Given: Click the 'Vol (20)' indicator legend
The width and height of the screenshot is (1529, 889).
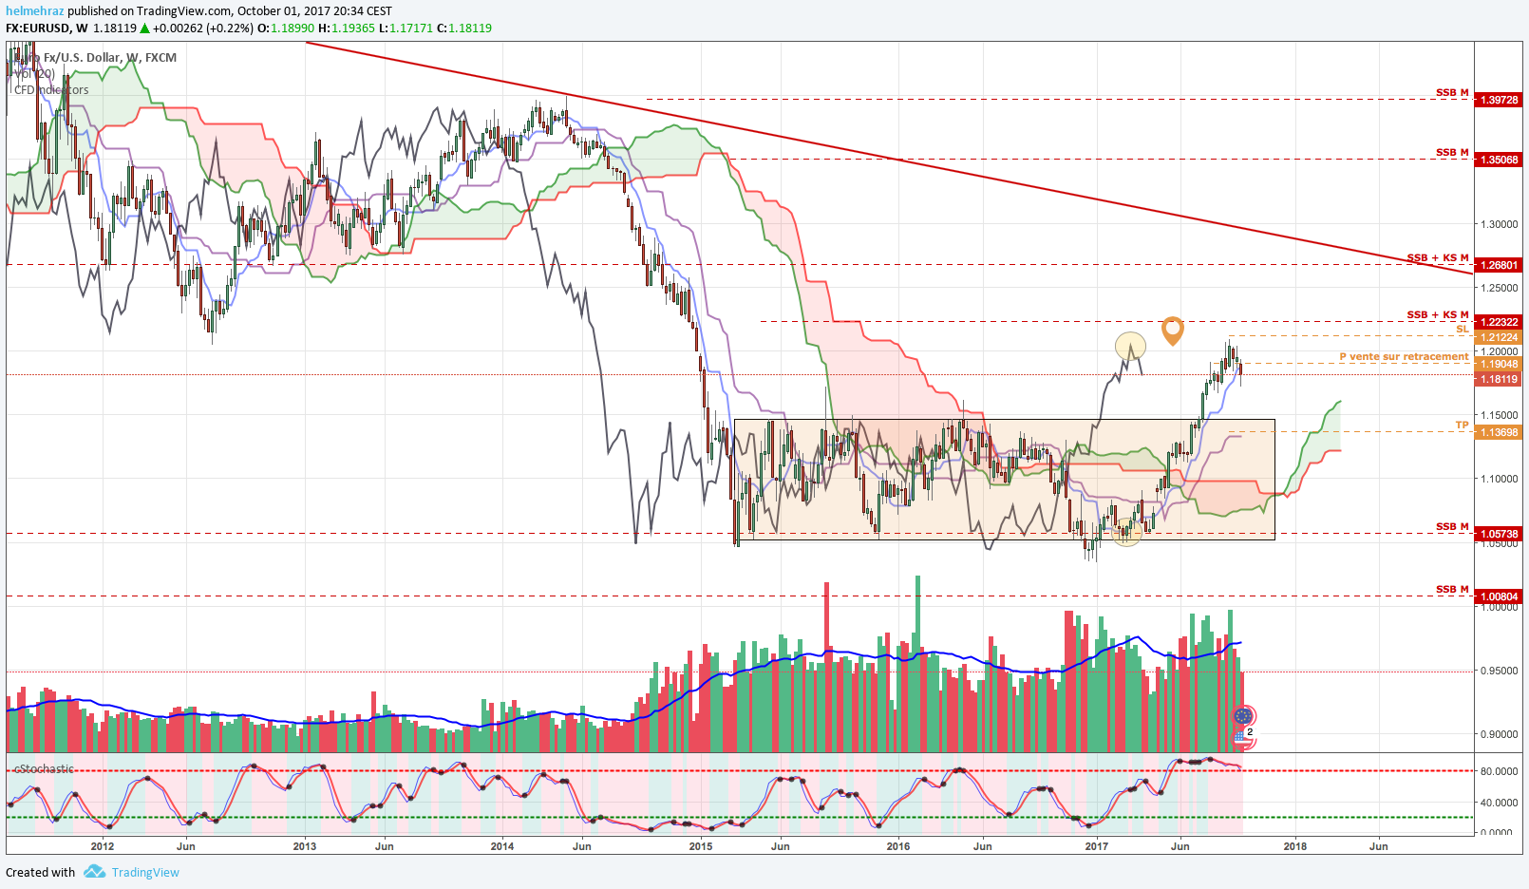Looking at the screenshot, I should click(x=33, y=73).
